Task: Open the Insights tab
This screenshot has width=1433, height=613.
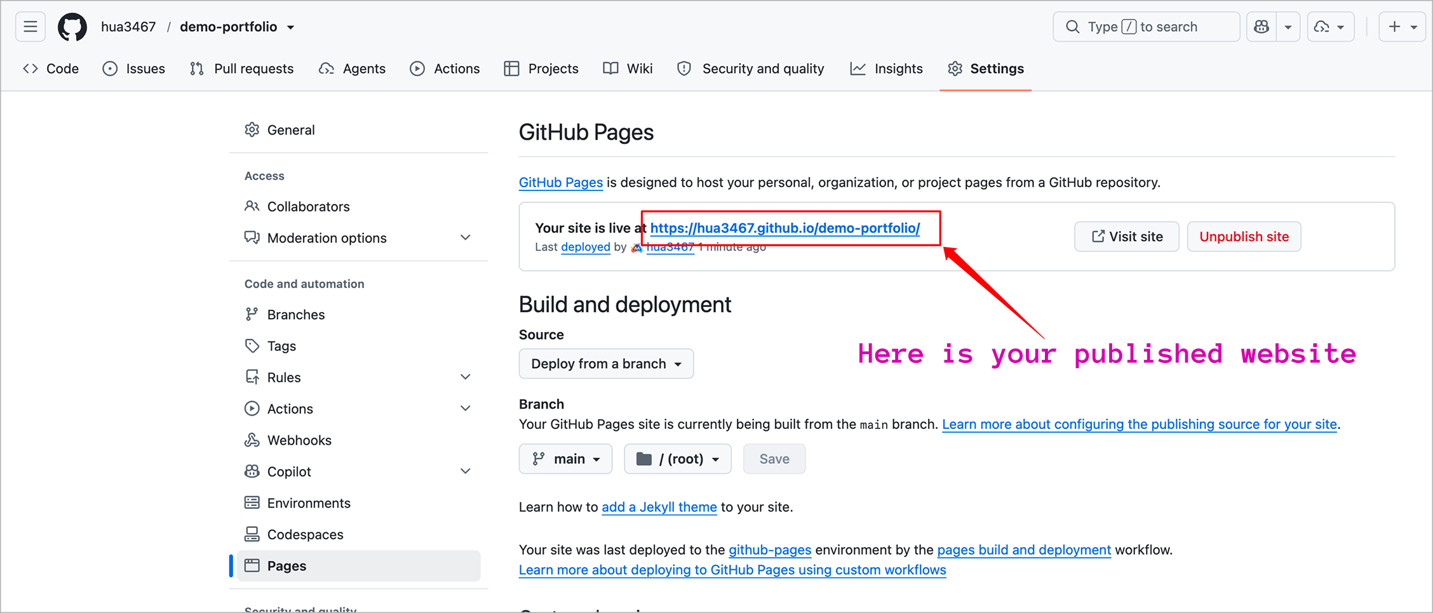Action: coord(886,69)
